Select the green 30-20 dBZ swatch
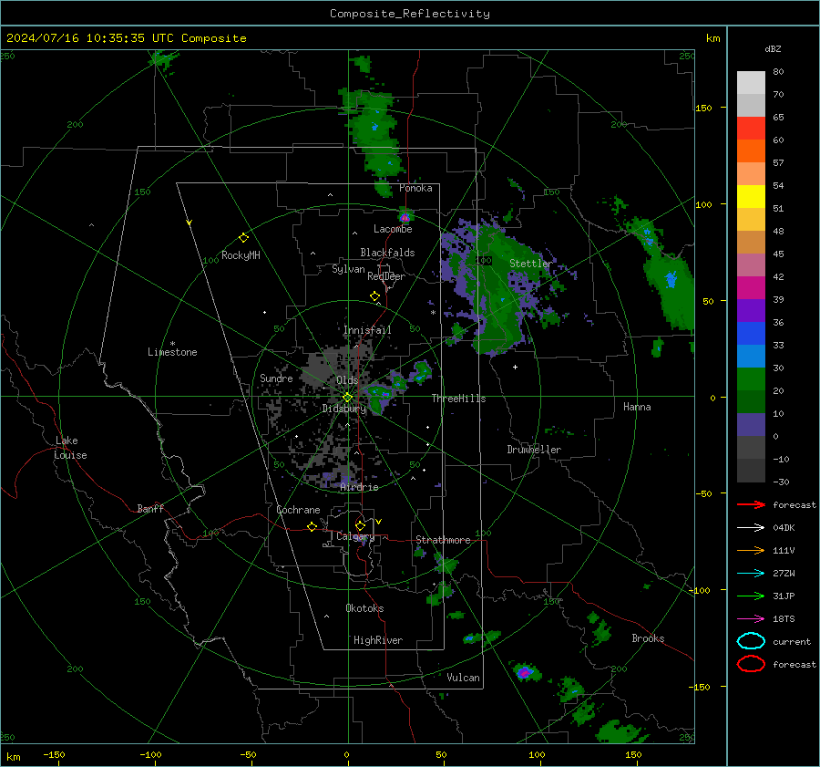 pyautogui.click(x=751, y=379)
